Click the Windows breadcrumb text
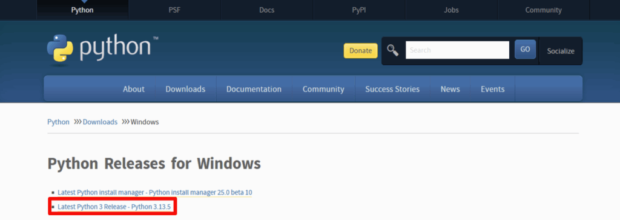This screenshot has width=620, height=220. click(145, 122)
